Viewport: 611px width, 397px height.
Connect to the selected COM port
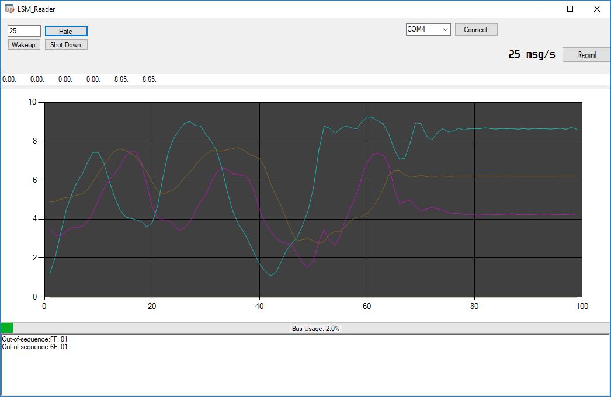(x=476, y=30)
